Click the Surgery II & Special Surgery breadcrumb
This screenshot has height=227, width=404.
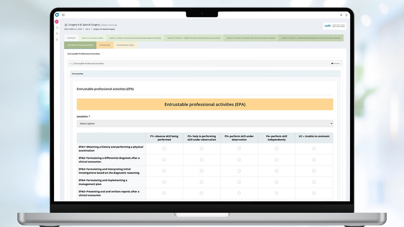click(x=104, y=29)
